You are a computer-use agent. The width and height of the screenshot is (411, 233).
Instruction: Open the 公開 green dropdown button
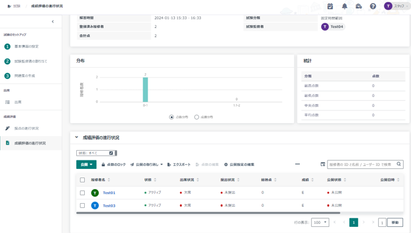click(86, 165)
